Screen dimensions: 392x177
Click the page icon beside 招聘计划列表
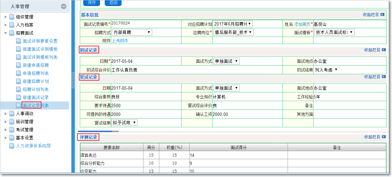point(19,89)
